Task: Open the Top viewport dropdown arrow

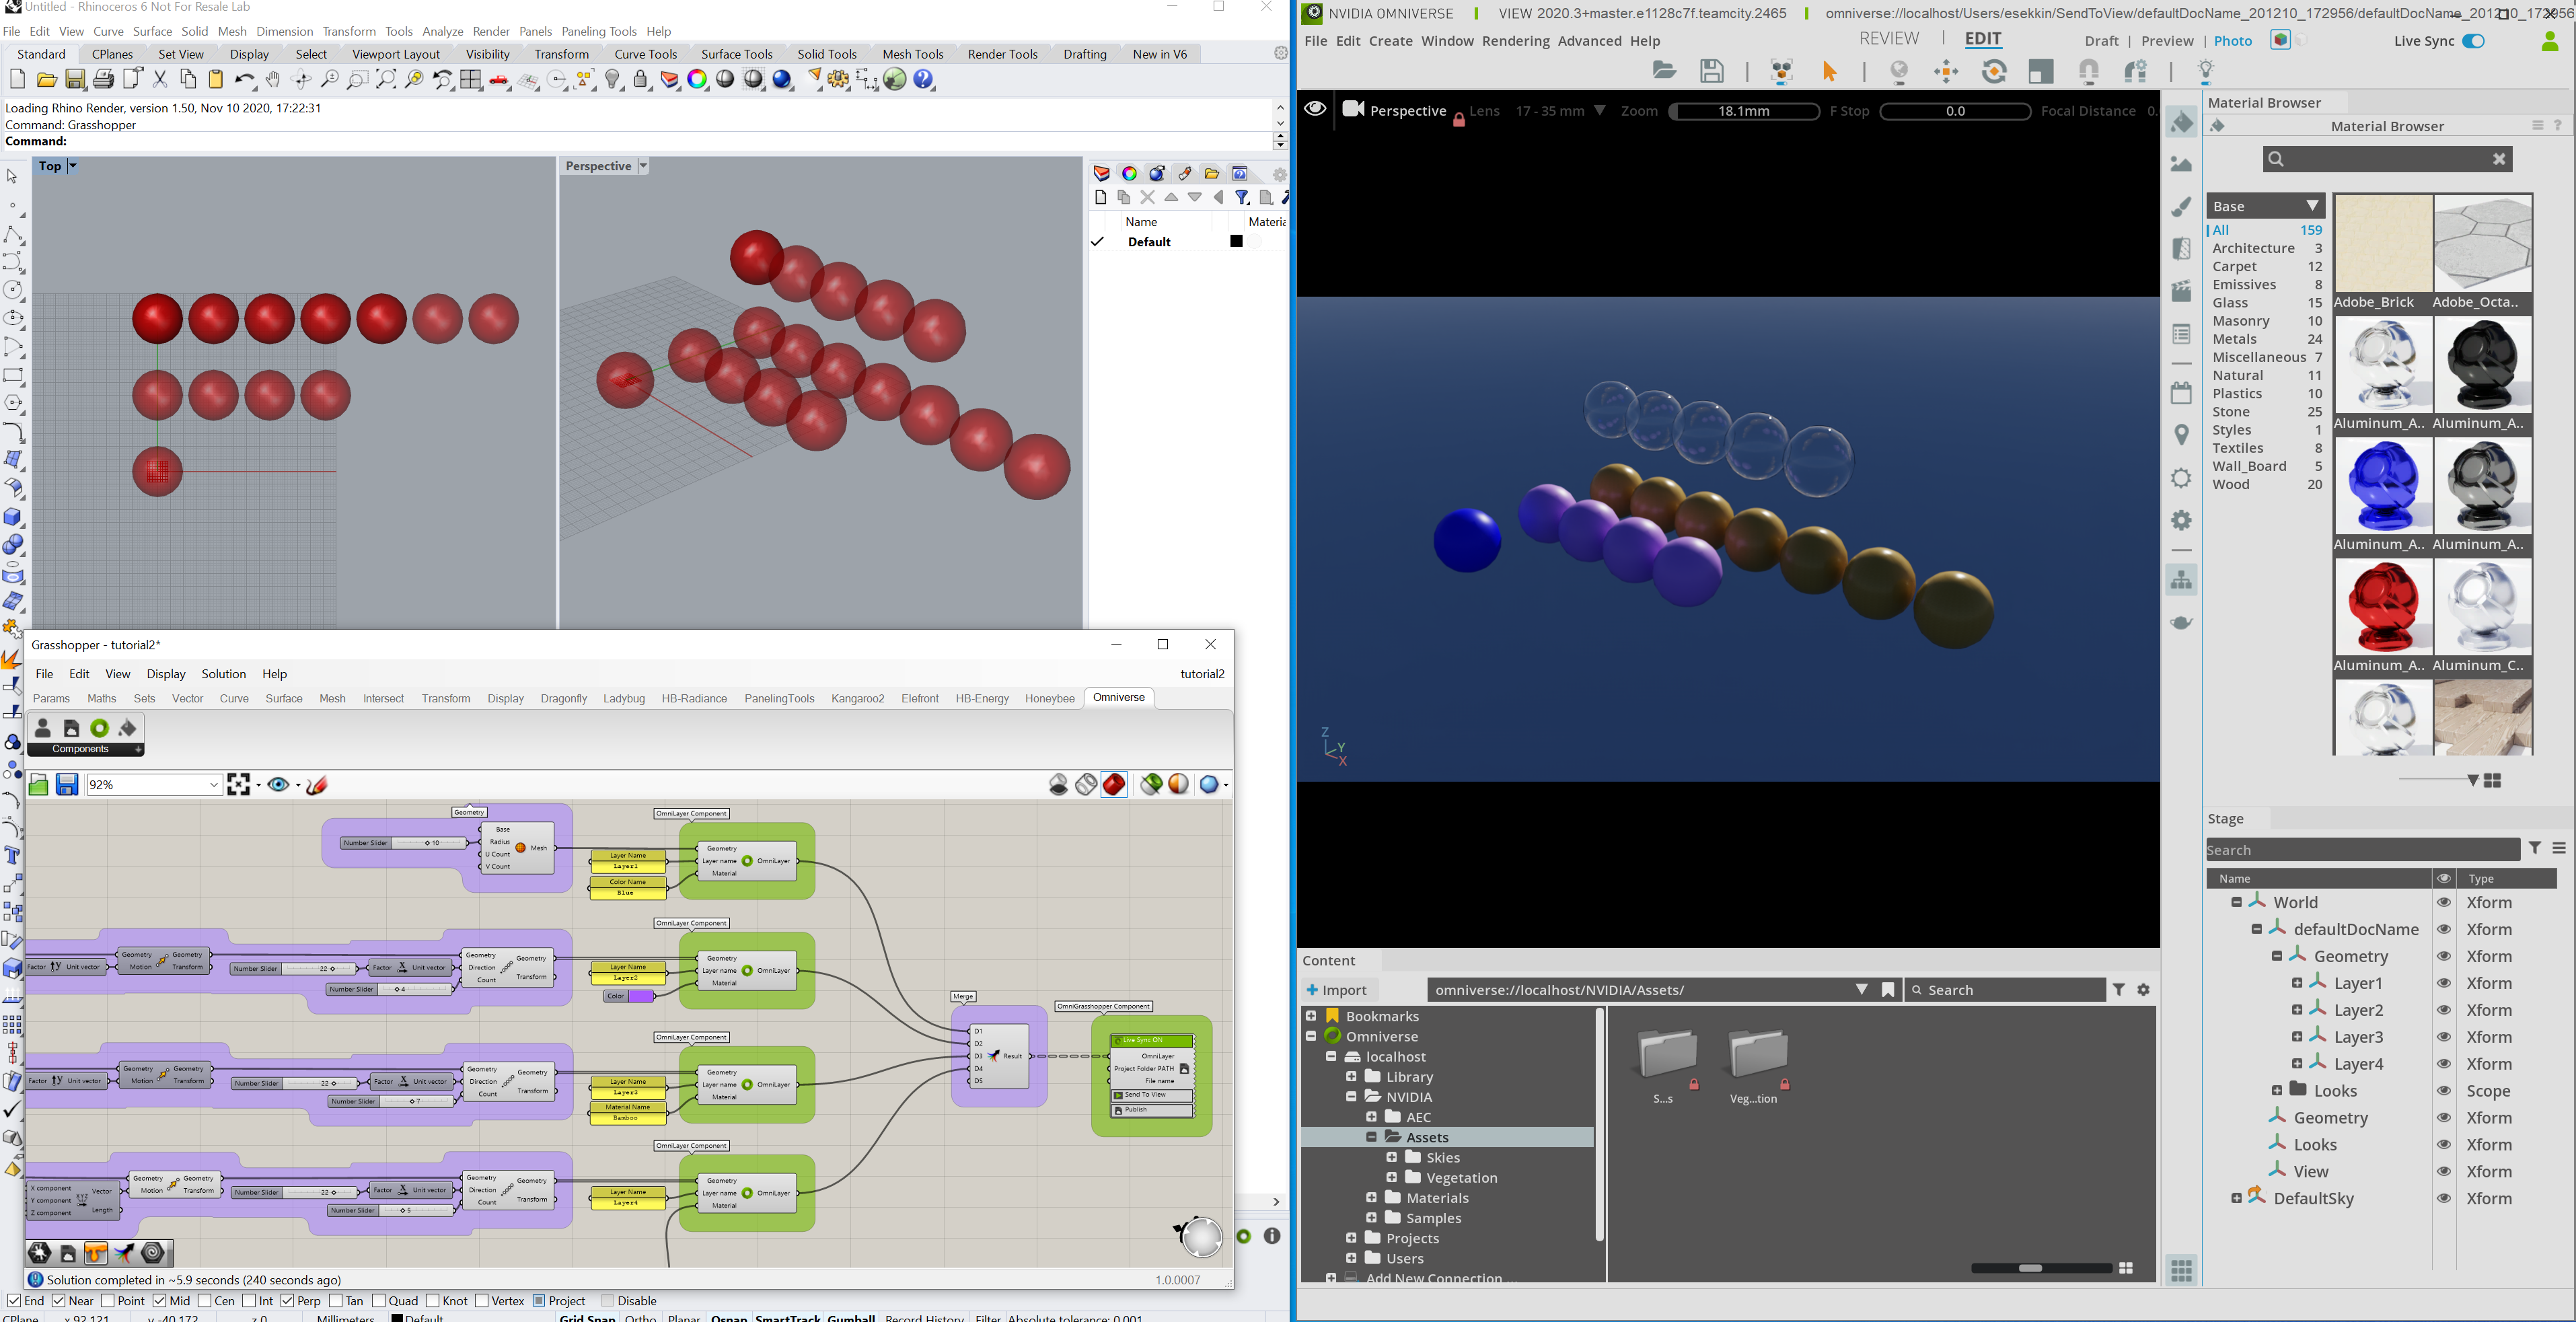Action: (72, 166)
